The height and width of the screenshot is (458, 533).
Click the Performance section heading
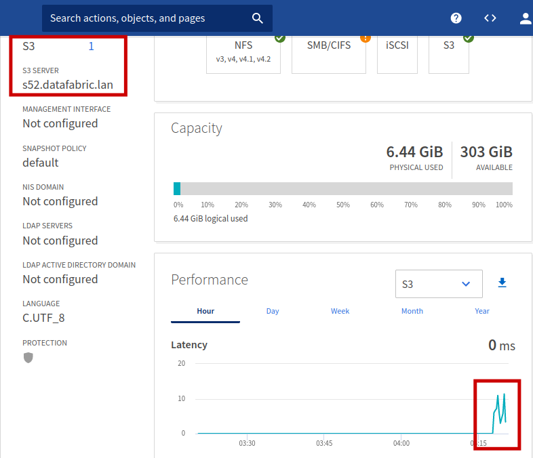pos(210,280)
